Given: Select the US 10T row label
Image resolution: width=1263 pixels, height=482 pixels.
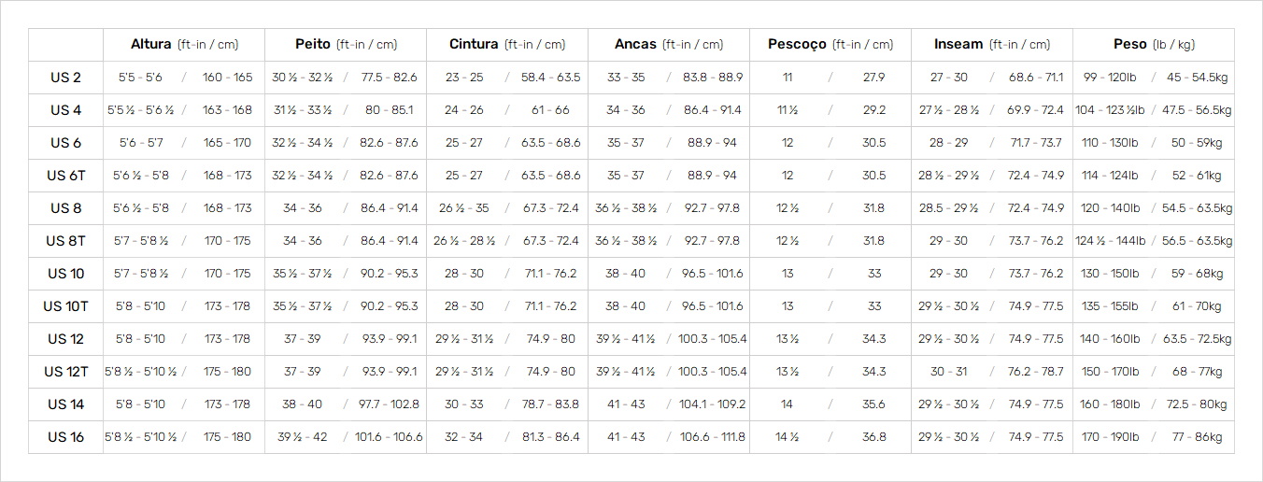Looking at the screenshot, I should (65, 306).
